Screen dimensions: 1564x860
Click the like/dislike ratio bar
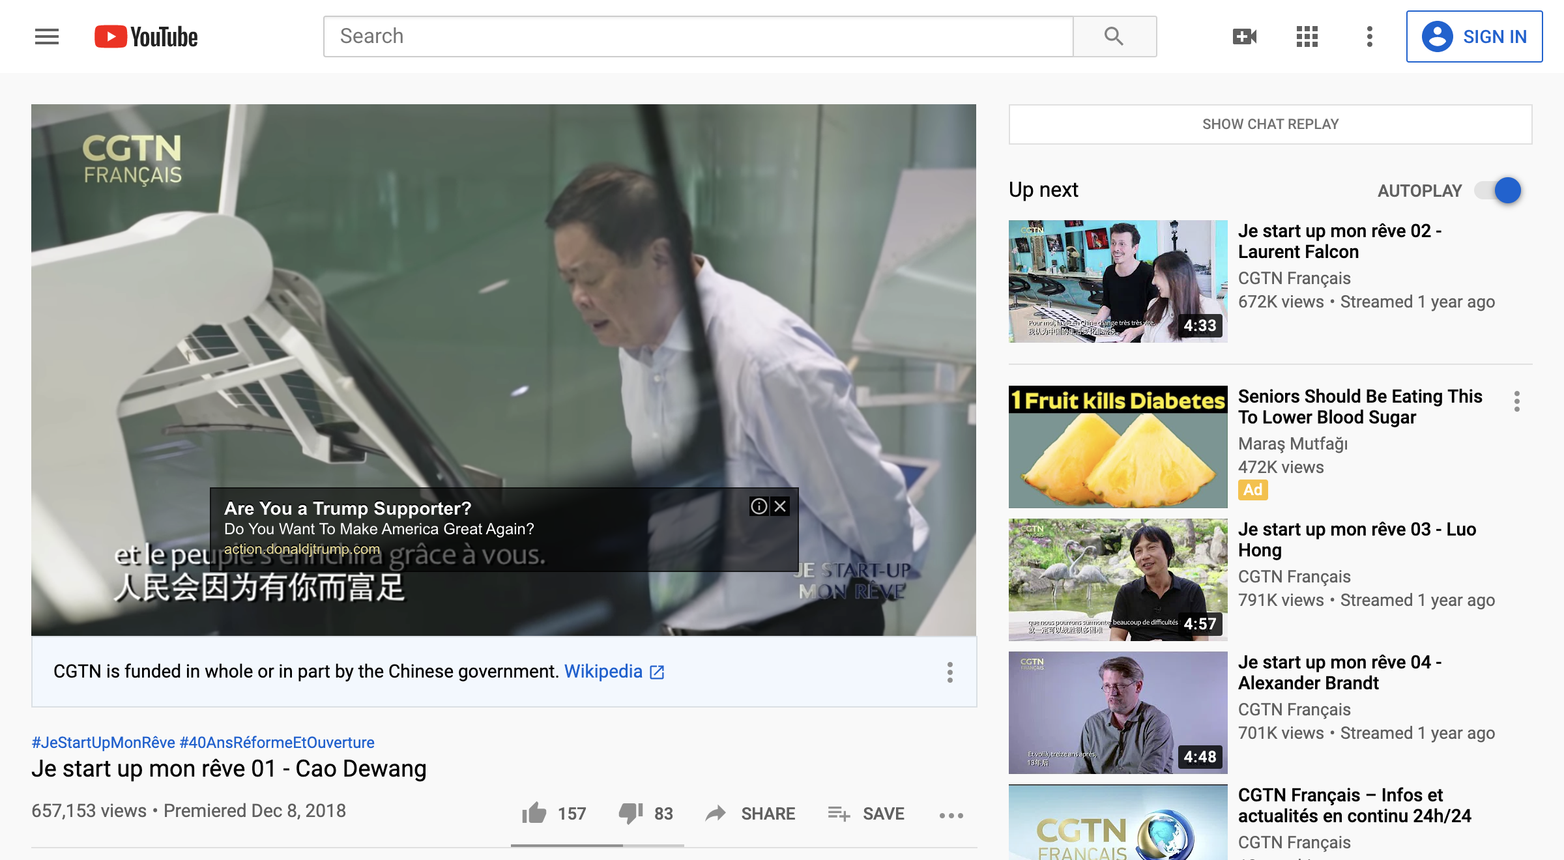(597, 845)
